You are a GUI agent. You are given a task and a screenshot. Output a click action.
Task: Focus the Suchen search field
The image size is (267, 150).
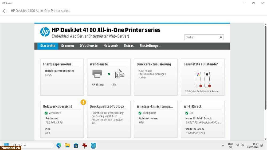pyautogui.click(x=204, y=37)
